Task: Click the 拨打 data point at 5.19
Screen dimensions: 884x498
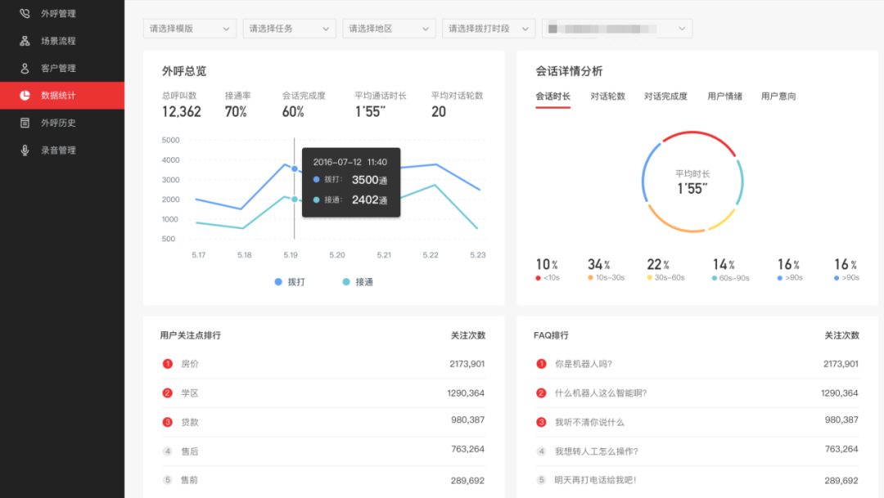Action: click(x=295, y=168)
